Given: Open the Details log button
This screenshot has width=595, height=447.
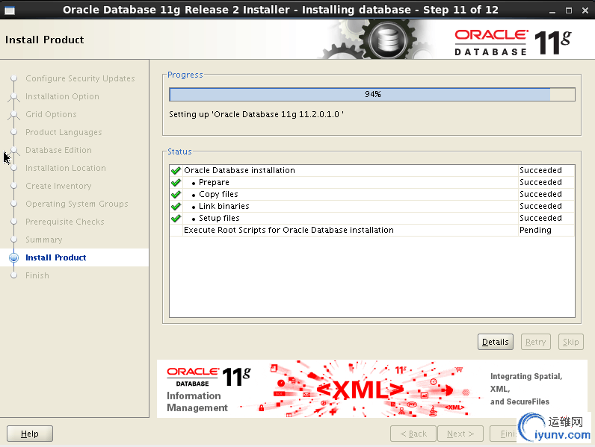Looking at the screenshot, I should 495,342.
